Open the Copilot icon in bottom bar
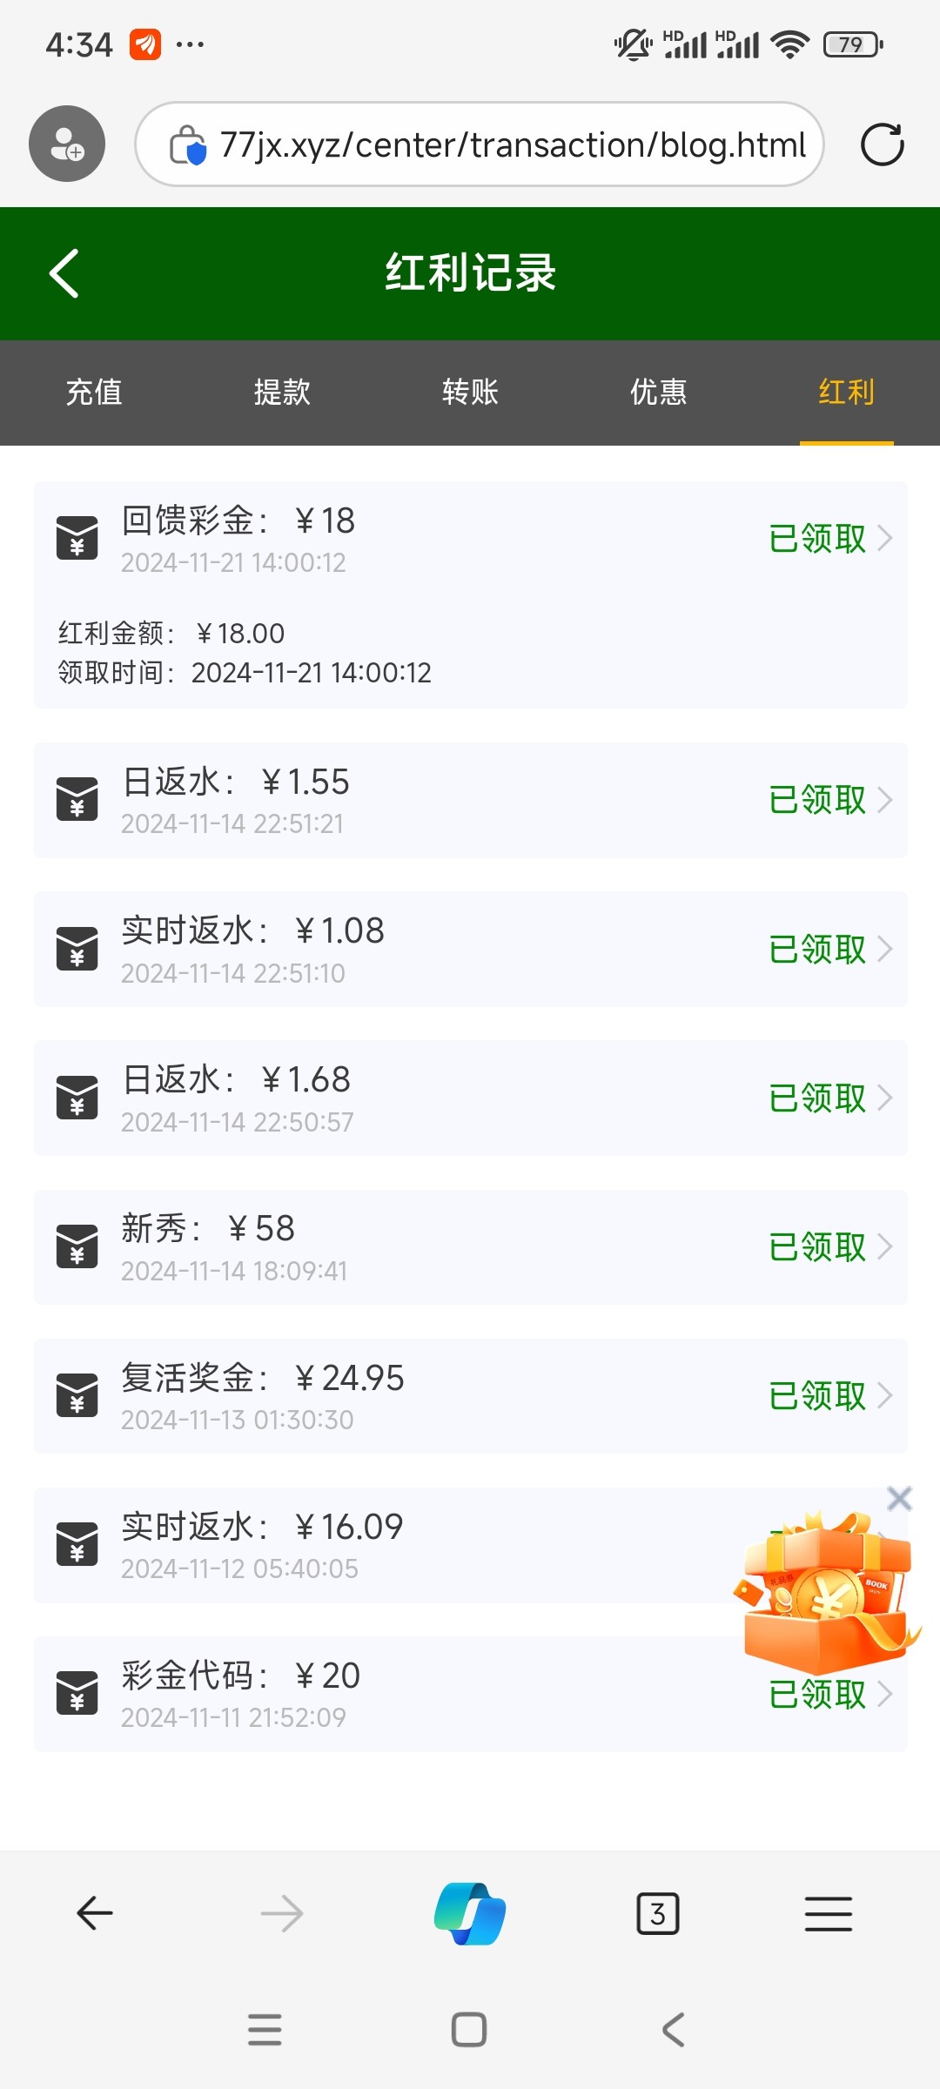 470,1913
